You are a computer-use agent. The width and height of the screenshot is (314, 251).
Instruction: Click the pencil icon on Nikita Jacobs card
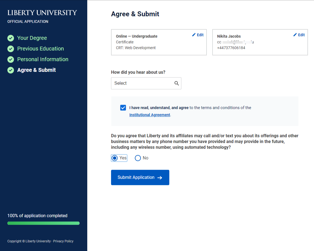(295, 35)
